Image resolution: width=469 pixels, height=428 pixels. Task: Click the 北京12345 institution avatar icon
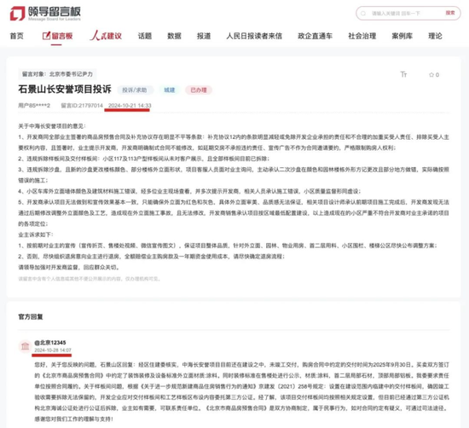click(25, 346)
